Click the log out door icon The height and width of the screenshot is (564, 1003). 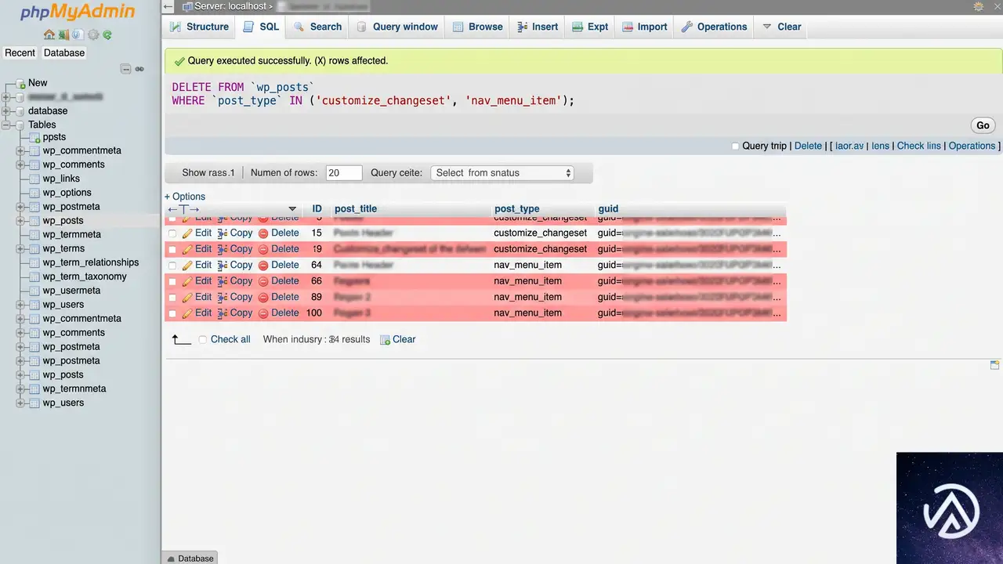(63, 35)
